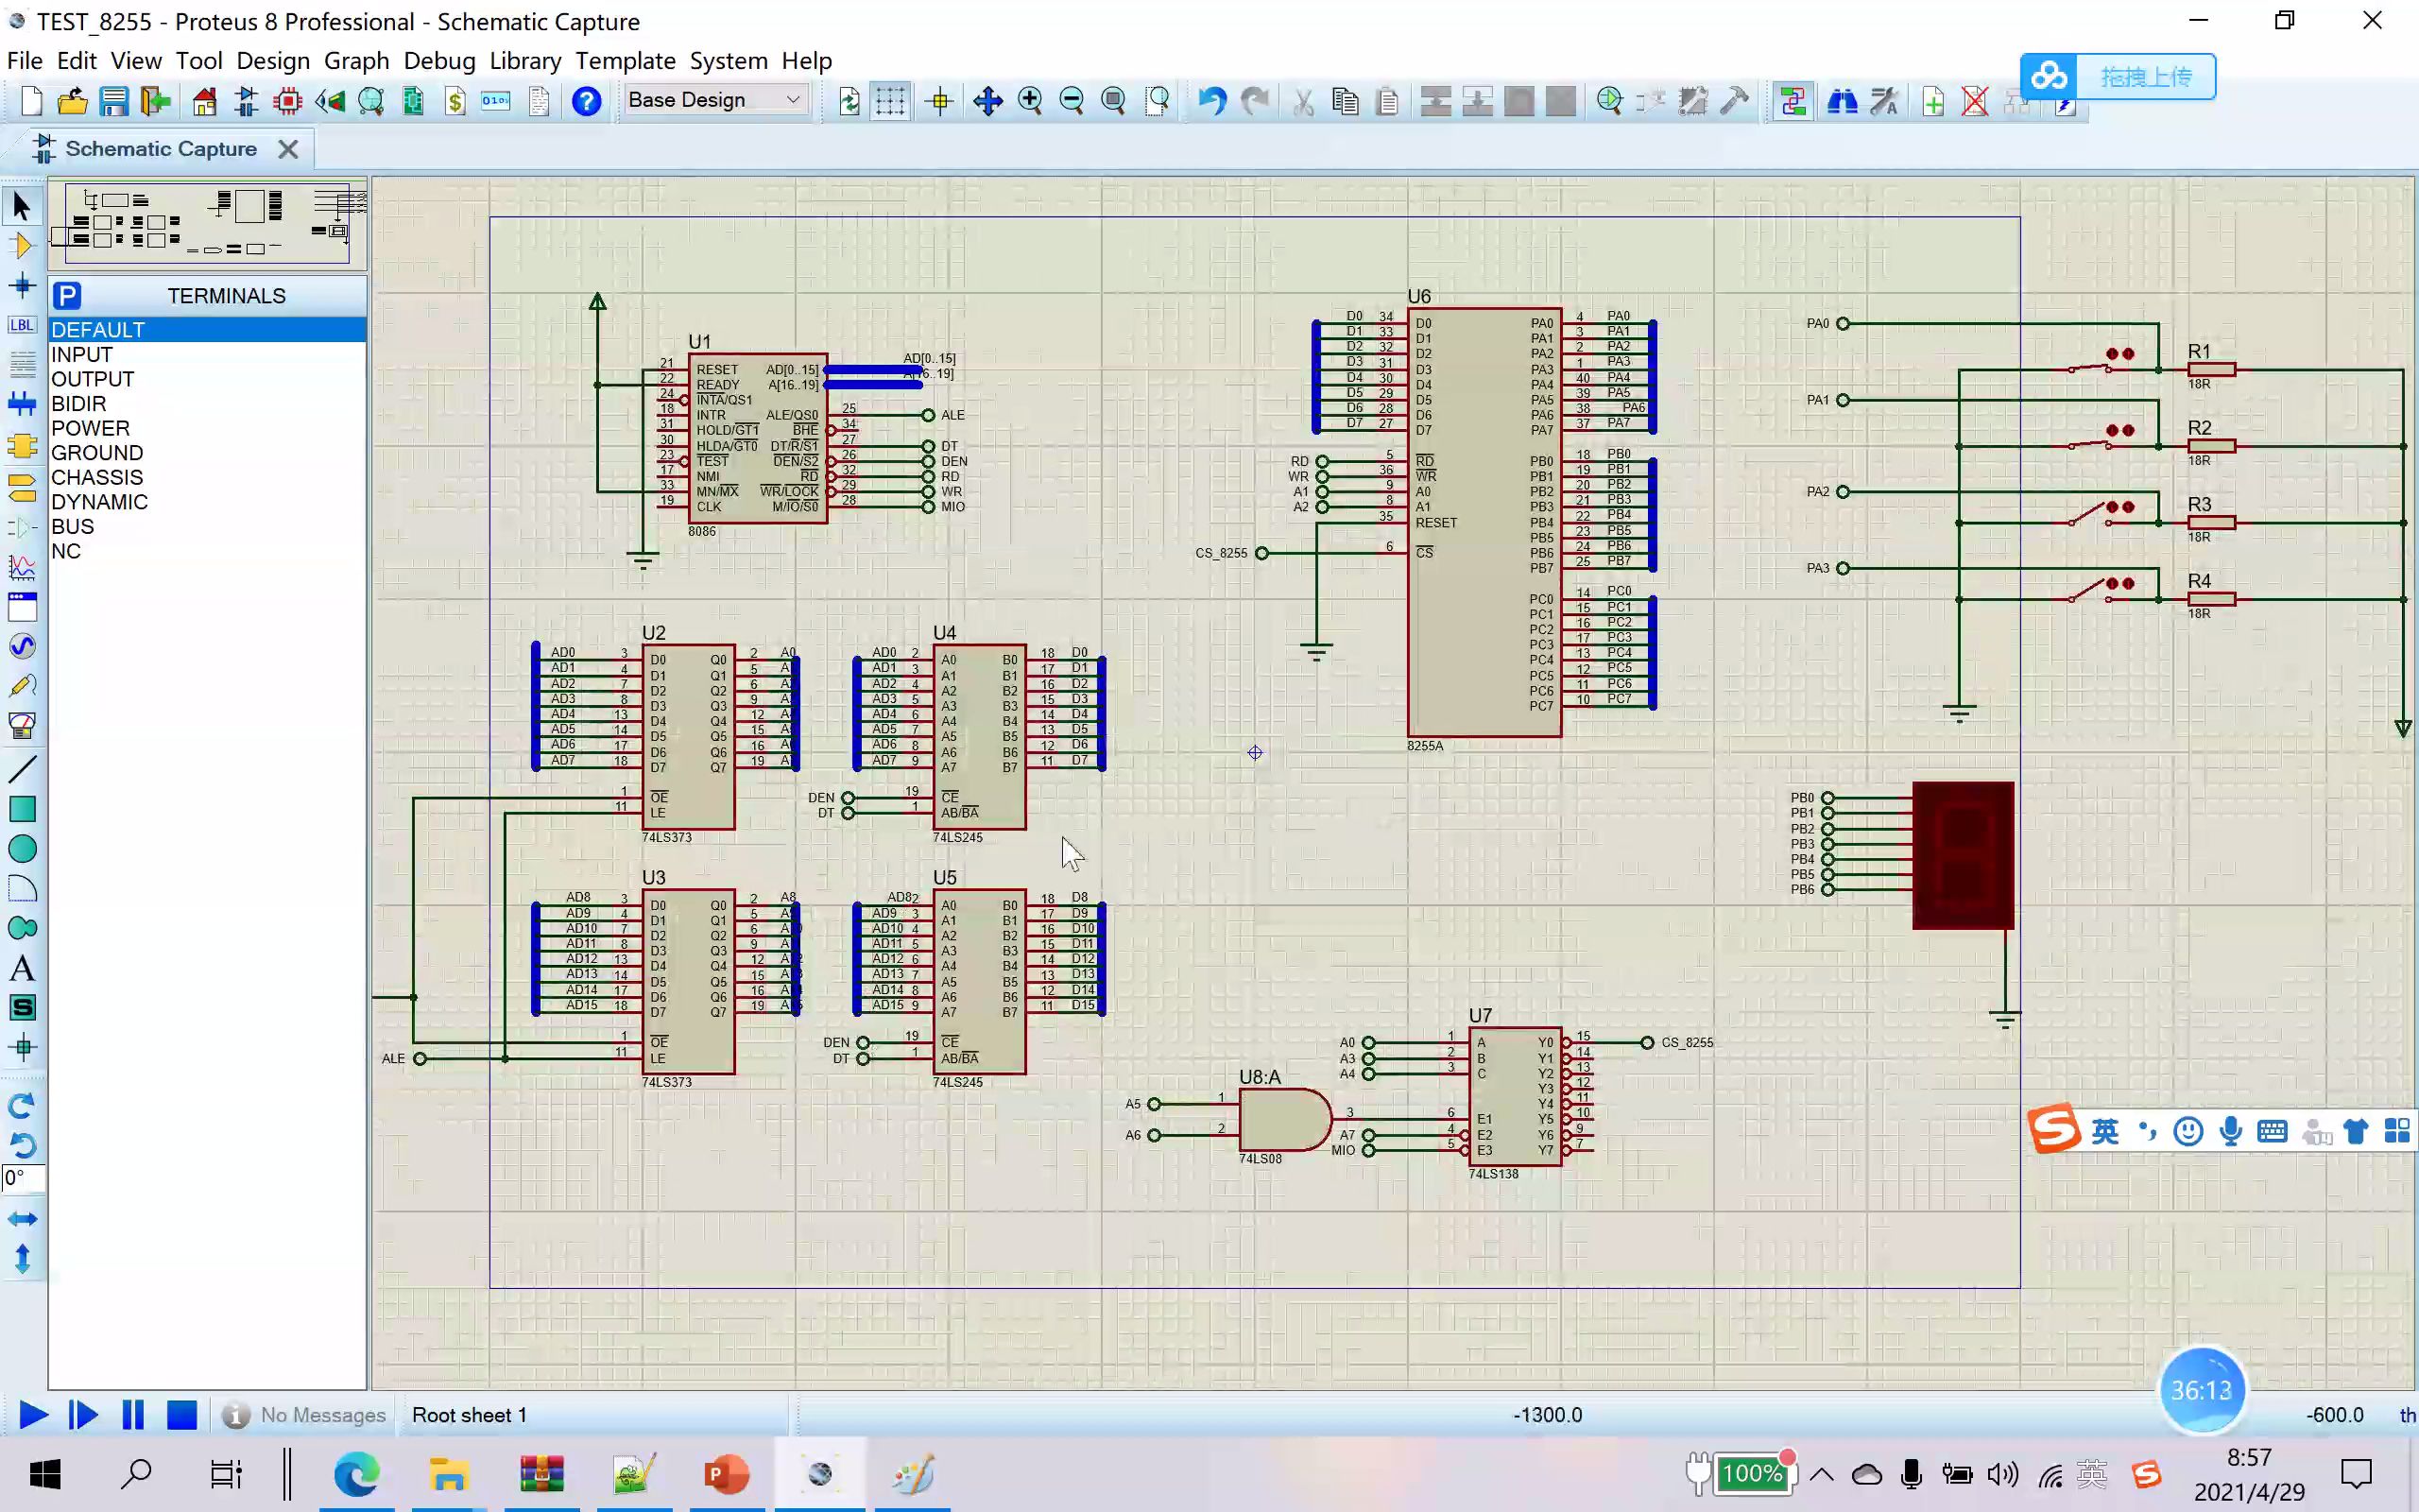Screen dimensions: 2419x1512
Task: Pause the simulation
Action: [x=132, y=1415]
